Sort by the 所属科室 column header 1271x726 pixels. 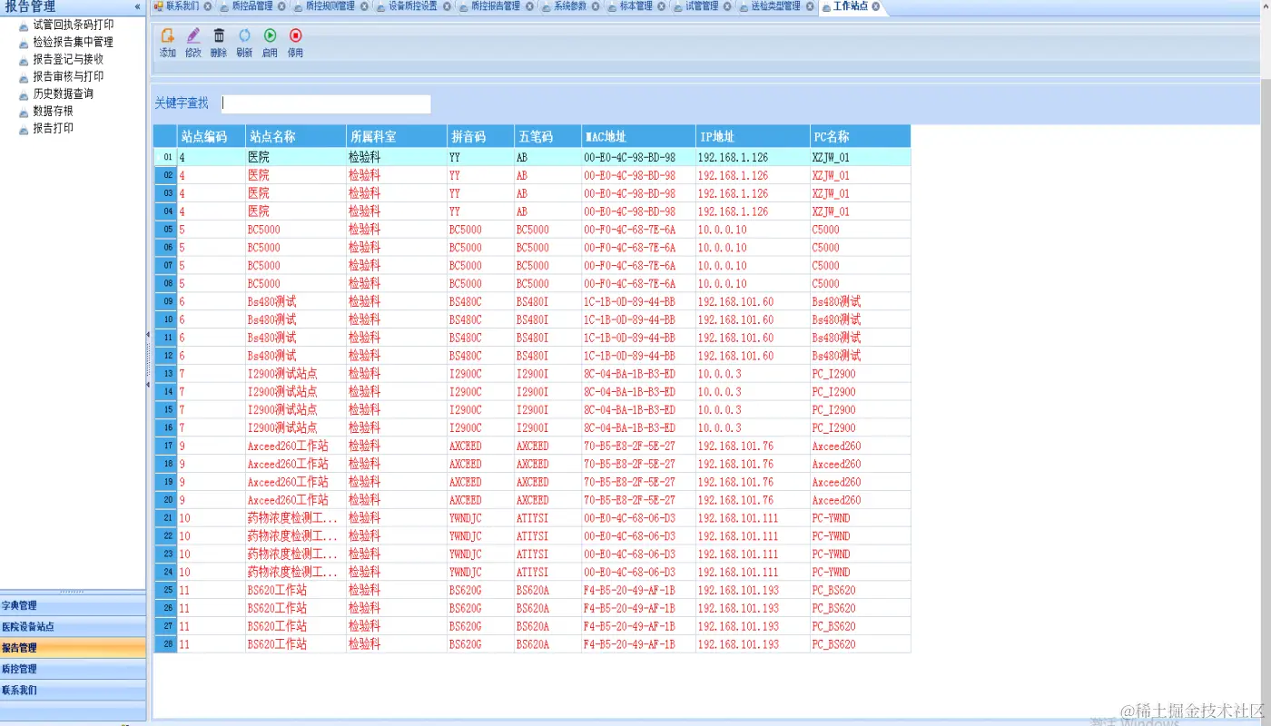click(x=397, y=136)
